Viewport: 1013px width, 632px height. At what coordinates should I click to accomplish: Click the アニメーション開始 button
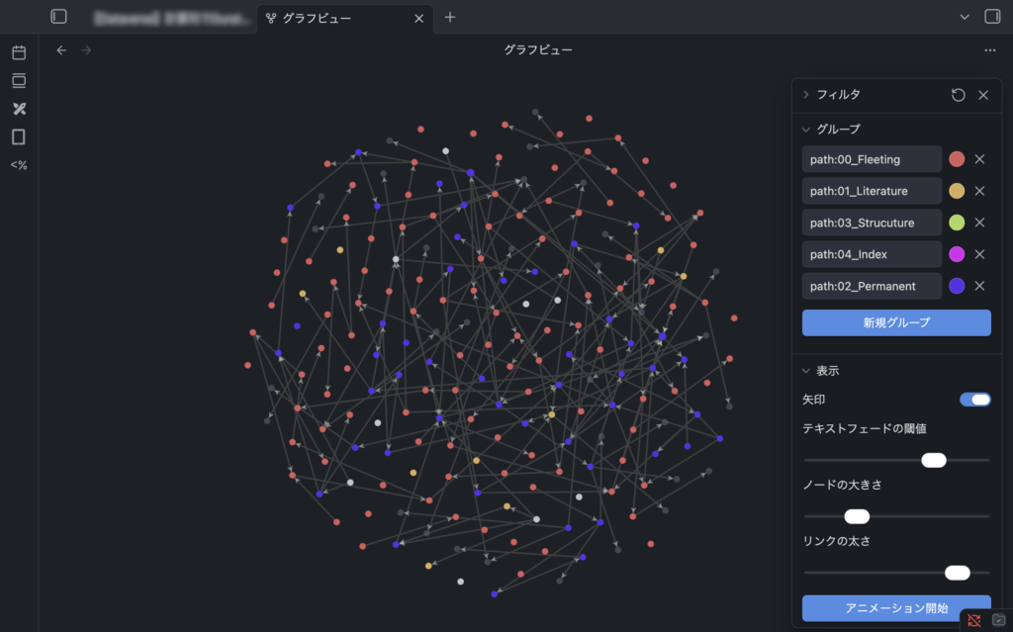click(x=895, y=607)
